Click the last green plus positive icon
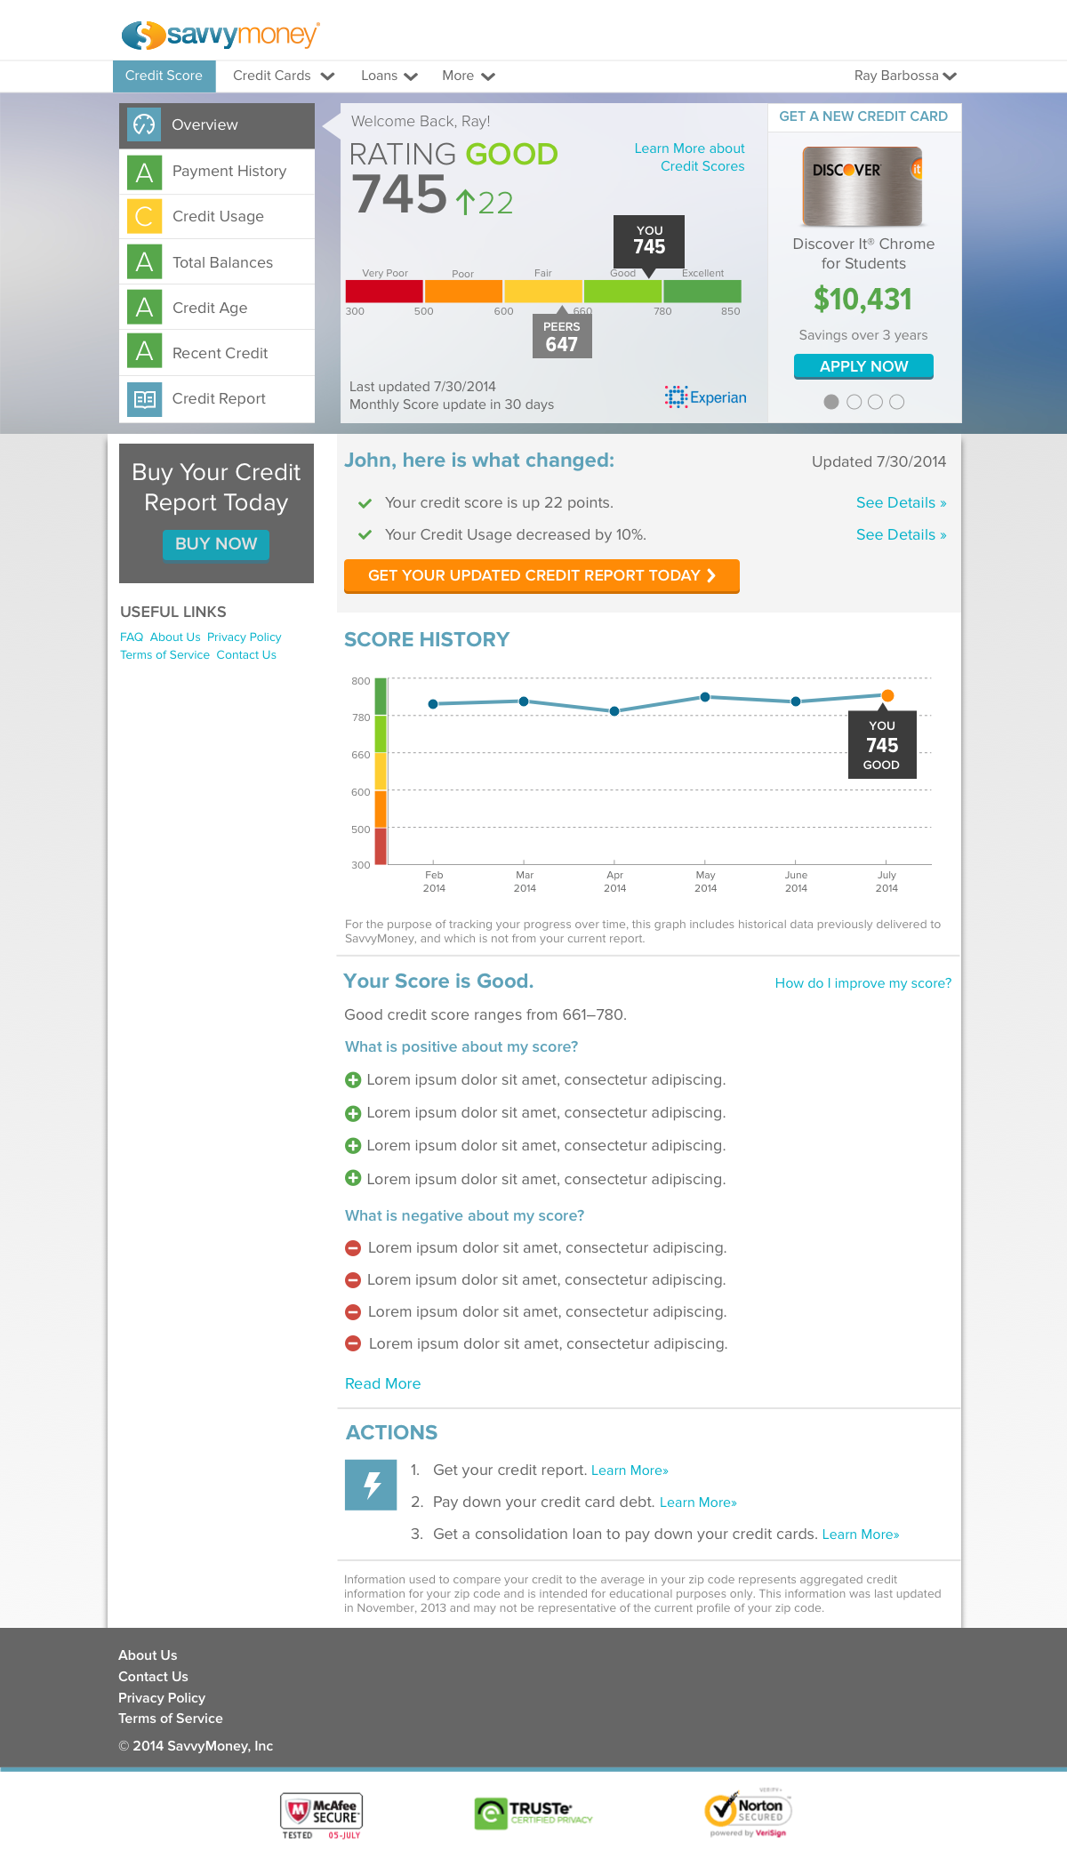 353,1178
